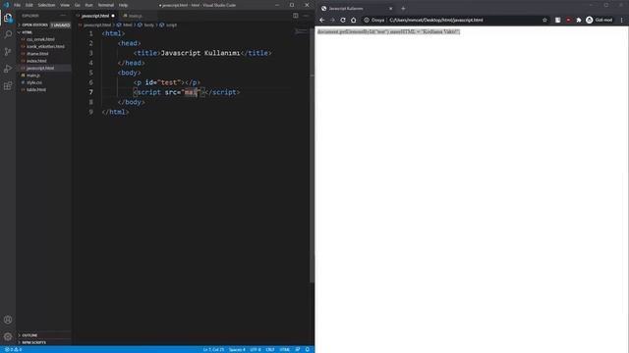
Task: Open the Explorer view in activity bar
Action: point(8,18)
